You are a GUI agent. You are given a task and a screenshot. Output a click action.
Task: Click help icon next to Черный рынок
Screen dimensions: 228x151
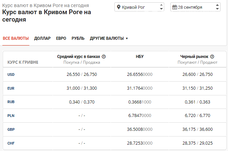(x=212, y=57)
